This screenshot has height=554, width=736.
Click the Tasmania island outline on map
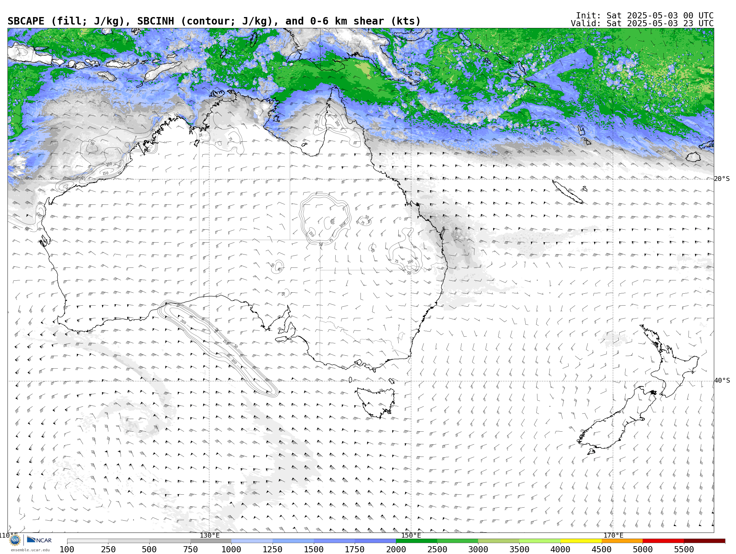pos(375,403)
